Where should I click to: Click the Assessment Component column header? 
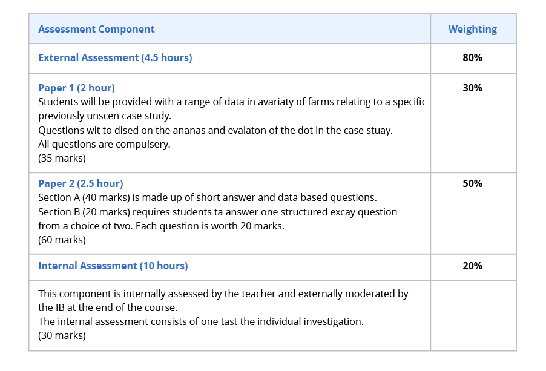(x=96, y=29)
